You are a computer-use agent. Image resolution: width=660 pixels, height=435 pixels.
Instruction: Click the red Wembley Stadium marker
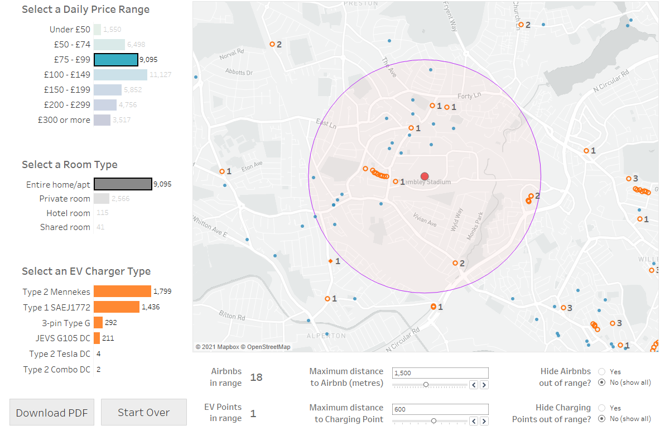pos(425,176)
